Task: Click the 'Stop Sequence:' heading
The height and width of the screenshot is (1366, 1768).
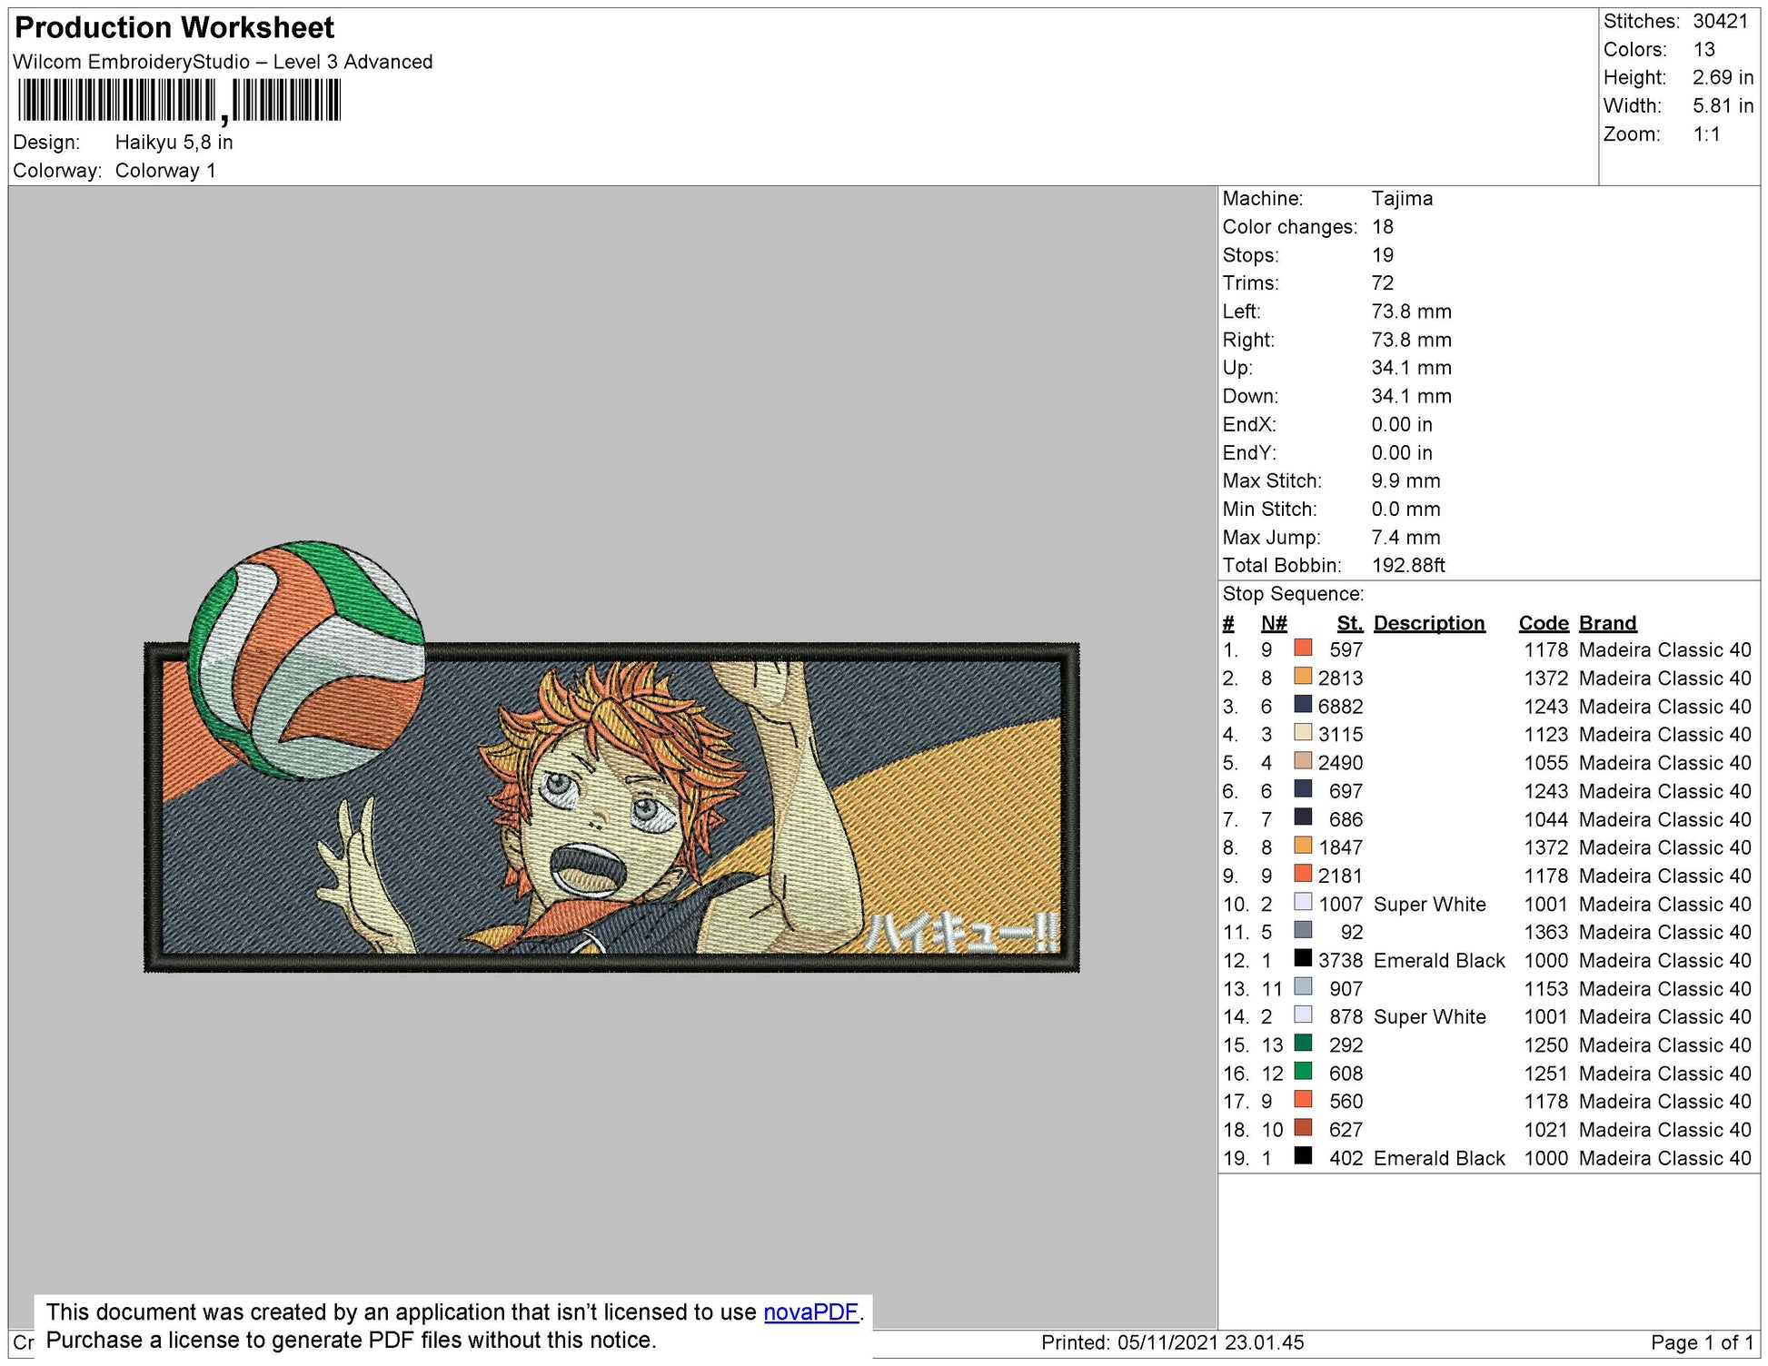Action: tap(1293, 594)
